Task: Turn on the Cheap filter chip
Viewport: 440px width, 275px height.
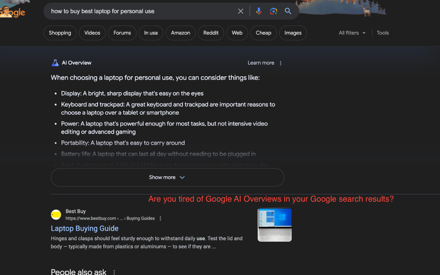Action: pyautogui.click(x=263, y=33)
